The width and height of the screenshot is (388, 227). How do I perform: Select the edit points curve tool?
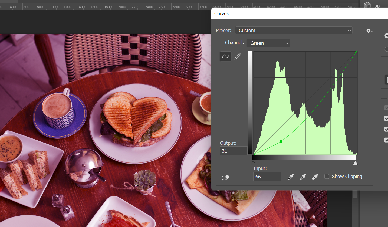pyautogui.click(x=225, y=56)
